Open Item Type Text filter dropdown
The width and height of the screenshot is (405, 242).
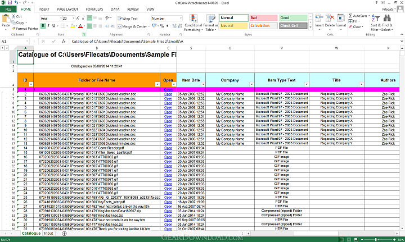(x=307, y=84)
